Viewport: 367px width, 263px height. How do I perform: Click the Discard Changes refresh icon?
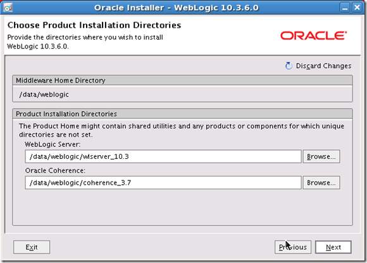(x=289, y=66)
